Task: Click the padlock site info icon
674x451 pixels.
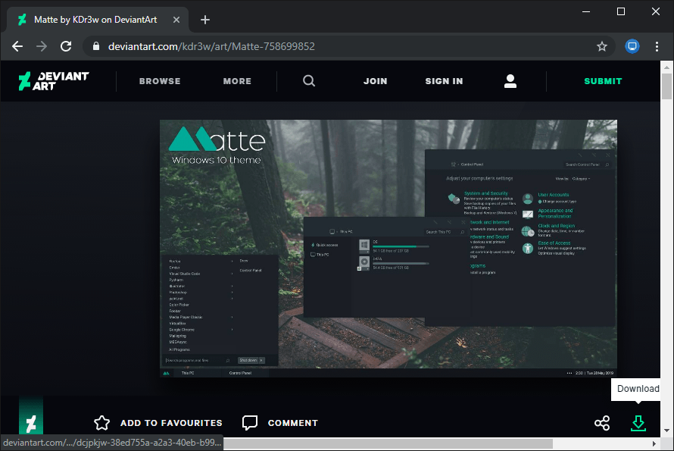Action: click(96, 46)
